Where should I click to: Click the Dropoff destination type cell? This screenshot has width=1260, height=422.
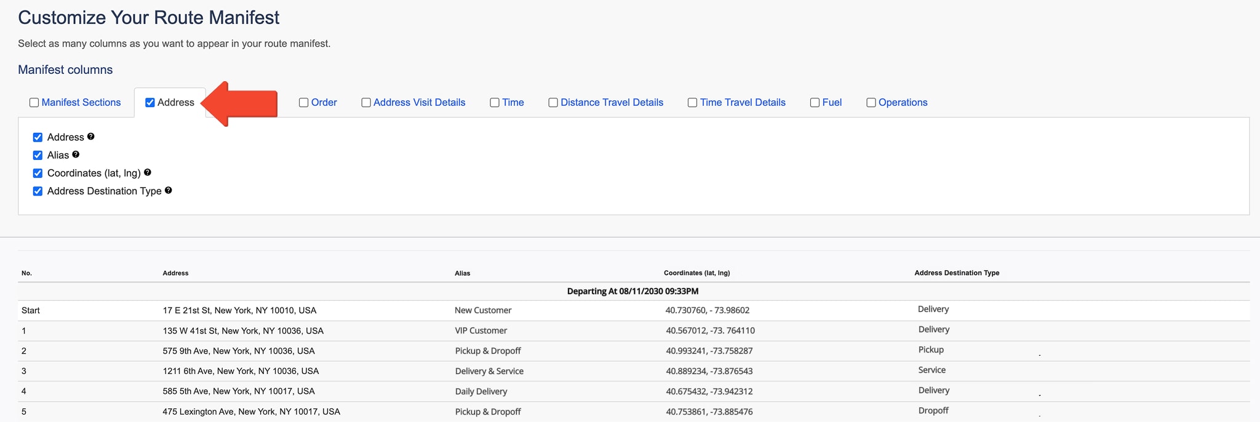933,410
